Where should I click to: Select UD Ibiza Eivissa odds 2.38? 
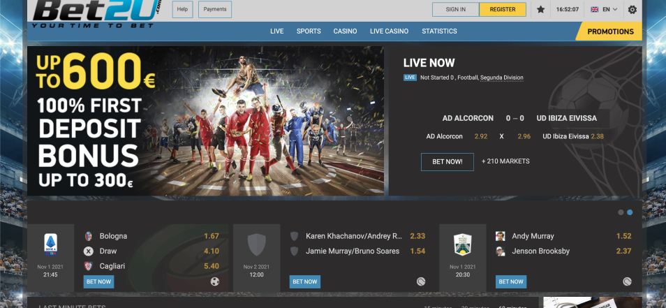coord(597,136)
